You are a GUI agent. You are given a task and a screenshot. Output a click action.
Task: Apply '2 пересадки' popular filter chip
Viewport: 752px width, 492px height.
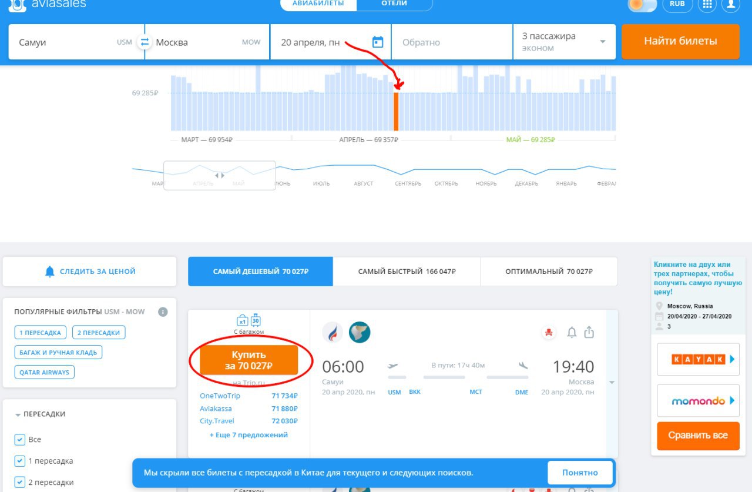pyautogui.click(x=99, y=333)
